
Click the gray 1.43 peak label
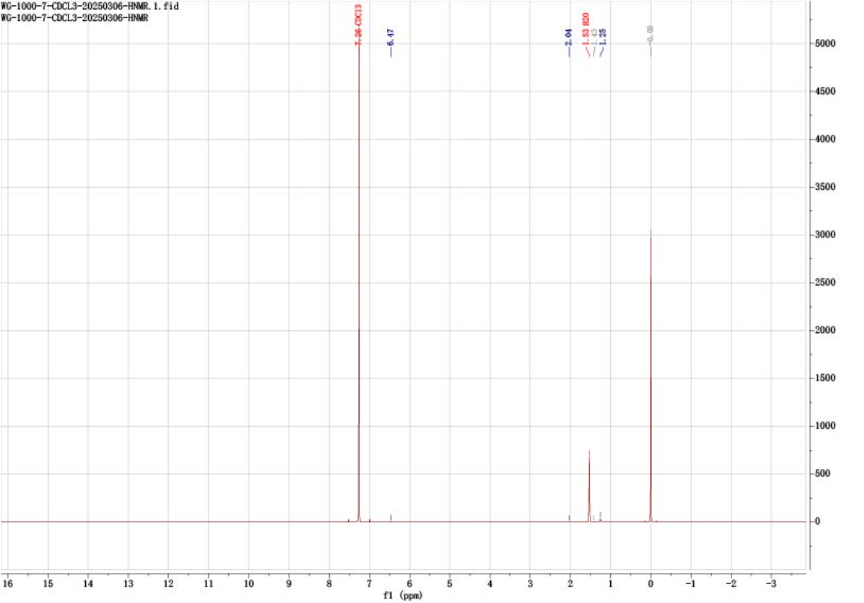(x=594, y=37)
